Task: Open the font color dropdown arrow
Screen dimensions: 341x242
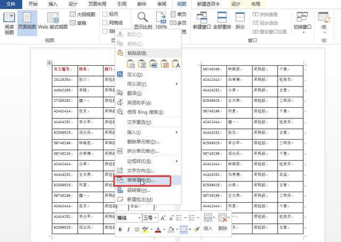Action: (164, 229)
